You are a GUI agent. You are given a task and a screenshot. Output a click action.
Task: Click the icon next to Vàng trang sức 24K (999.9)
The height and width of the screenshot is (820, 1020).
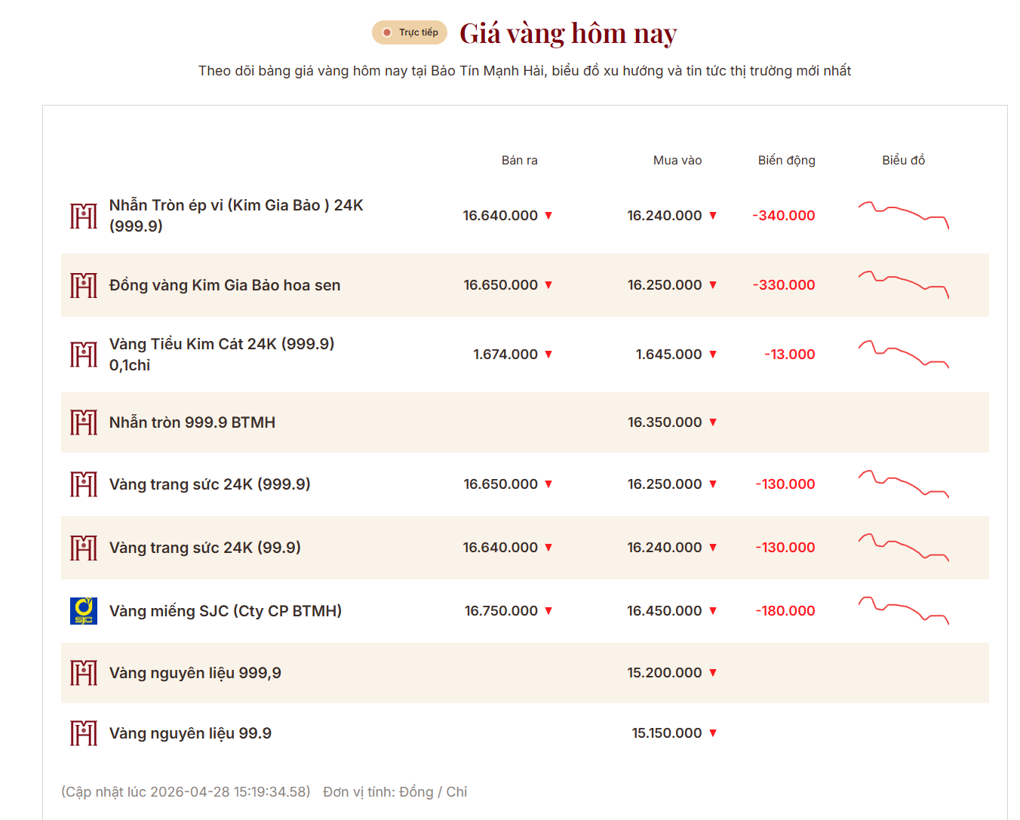coord(84,484)
